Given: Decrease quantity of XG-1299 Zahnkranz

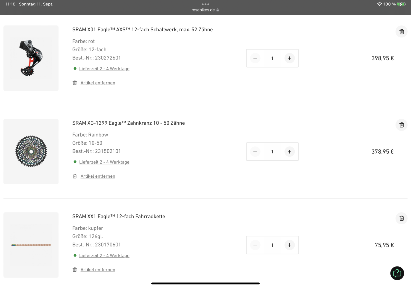Looking at the screenshot, I should pyautogui.click(x=255, y=152).
